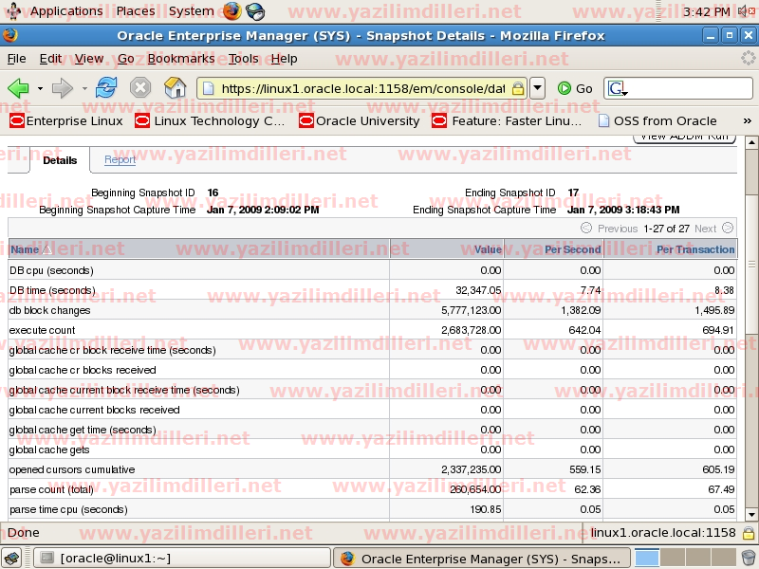Open the forward button history dropdown
759x569 pixels.
click(x=84, y=88)
